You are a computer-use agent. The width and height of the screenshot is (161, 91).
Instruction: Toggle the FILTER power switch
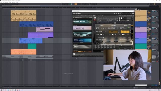click(115, 25)
